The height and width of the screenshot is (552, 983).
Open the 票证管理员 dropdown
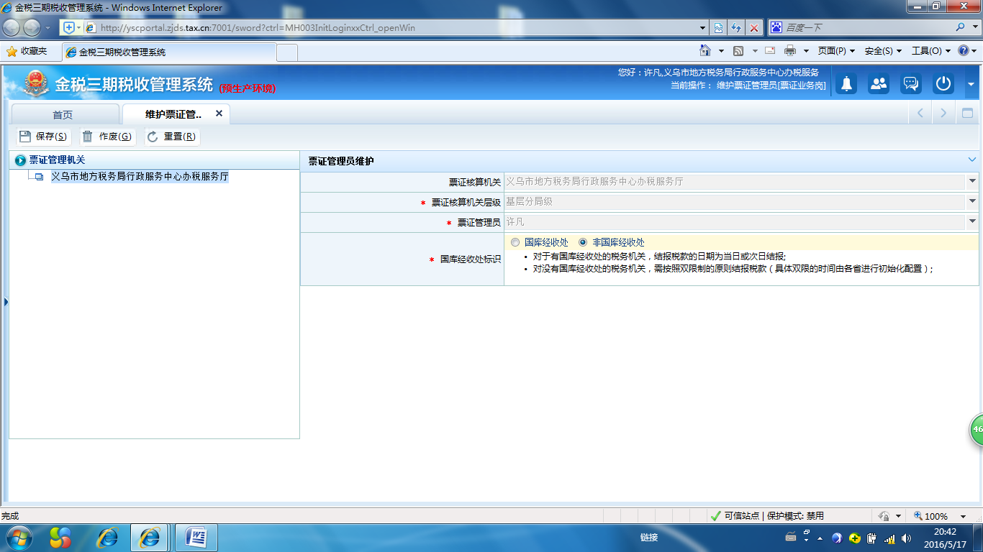click(972, 222)
